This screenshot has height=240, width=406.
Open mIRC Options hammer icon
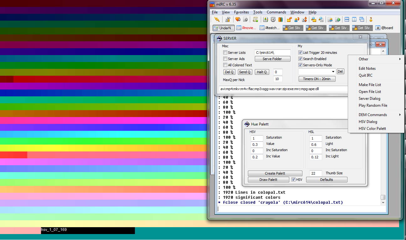(228, 20)
